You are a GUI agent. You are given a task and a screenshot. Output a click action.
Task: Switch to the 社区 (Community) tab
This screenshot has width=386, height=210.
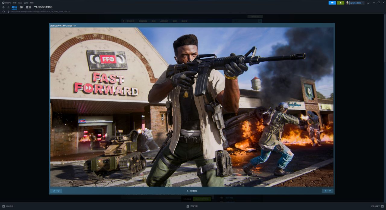(28, 7)
